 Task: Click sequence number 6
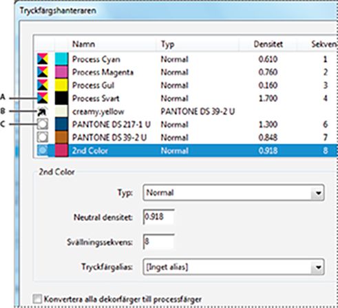click(x=325, y=124)
